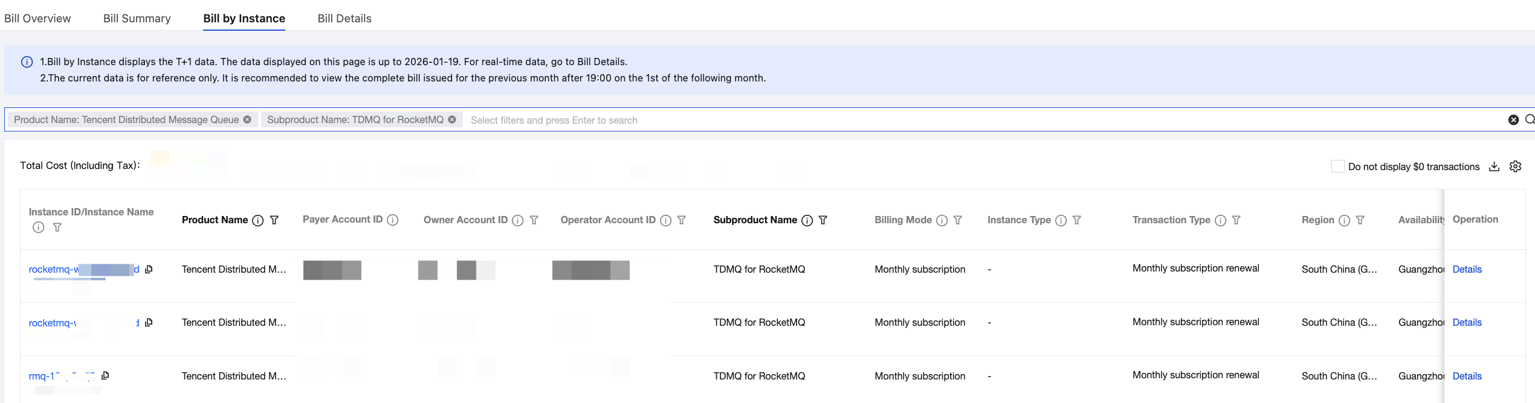The image size is (1535, 403).
Task: Open the Region column filter
Action: (1360, 220)
